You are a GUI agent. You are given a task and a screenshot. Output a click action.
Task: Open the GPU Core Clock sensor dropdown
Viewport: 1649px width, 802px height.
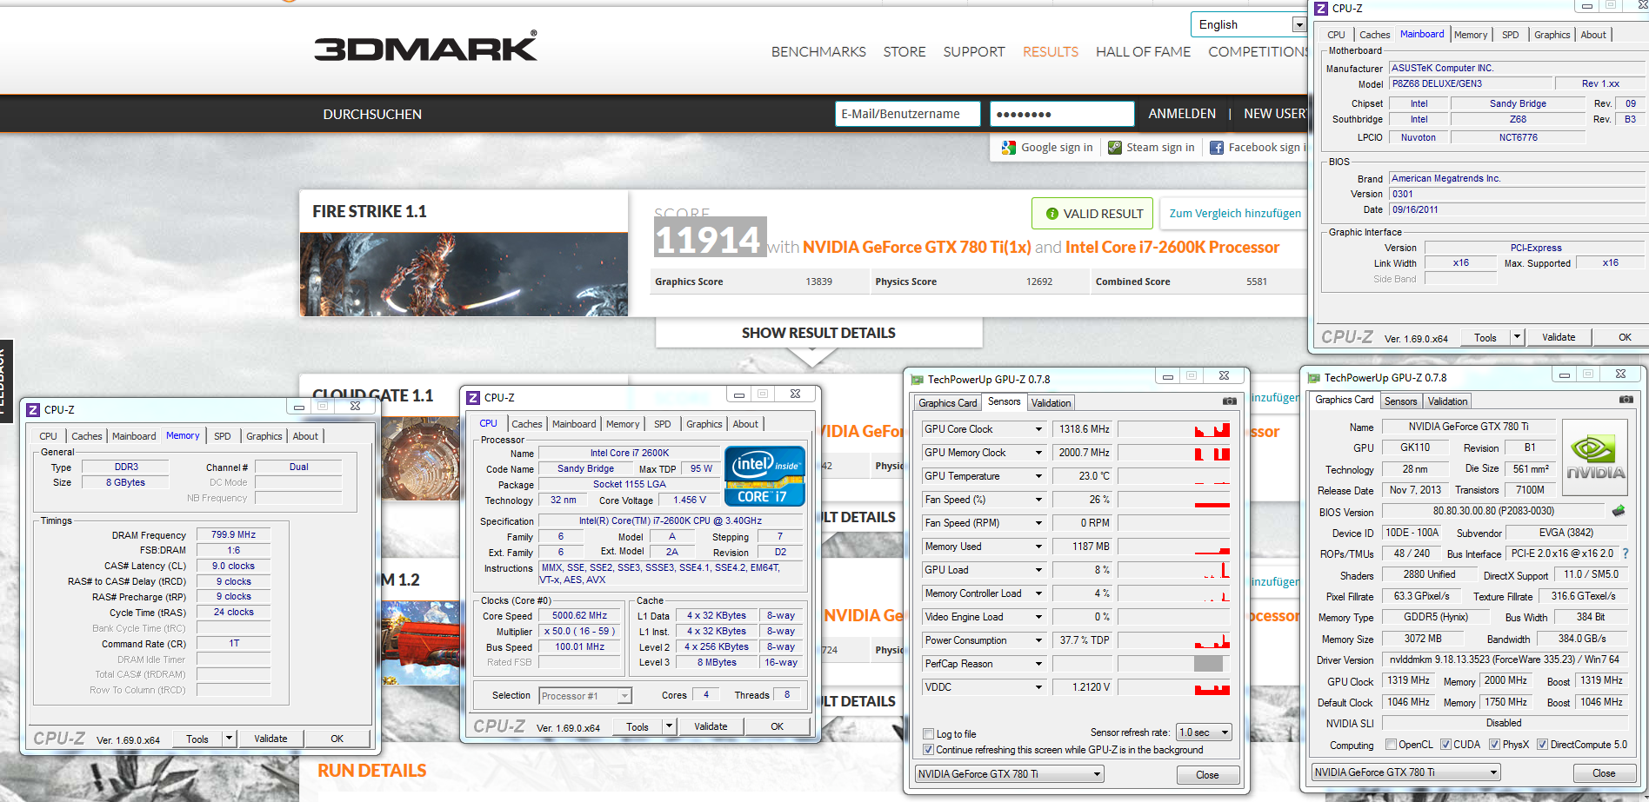[x=1038, y=429]
